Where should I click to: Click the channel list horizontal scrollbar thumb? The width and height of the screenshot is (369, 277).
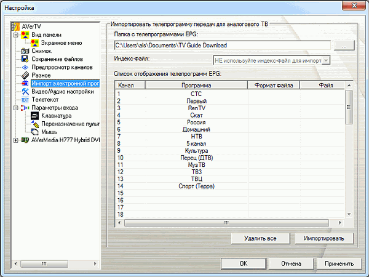point(226,223)
